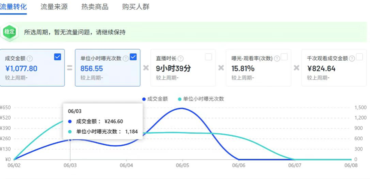Image resolution: width=370 pixels, height=179 pixels.
Task: Click help icon beside 曝光-观看率(次数)
Action: [277, 59]
